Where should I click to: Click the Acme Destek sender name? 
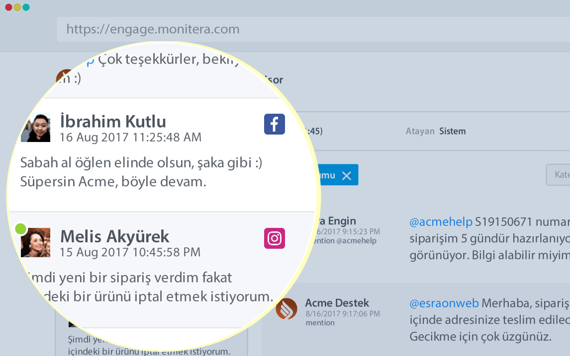(337, 303)
